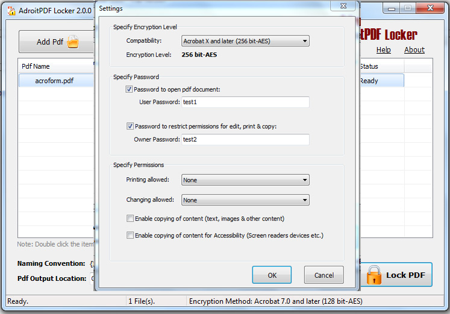Viewport: 450px width, 314px height.
Task: Click the Add Pdf button
Action: click(x=57, y=42)
